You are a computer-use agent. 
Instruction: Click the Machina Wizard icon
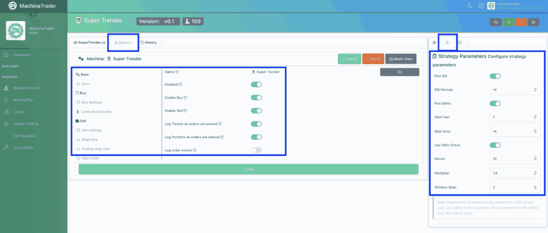[x=6, y=88]
